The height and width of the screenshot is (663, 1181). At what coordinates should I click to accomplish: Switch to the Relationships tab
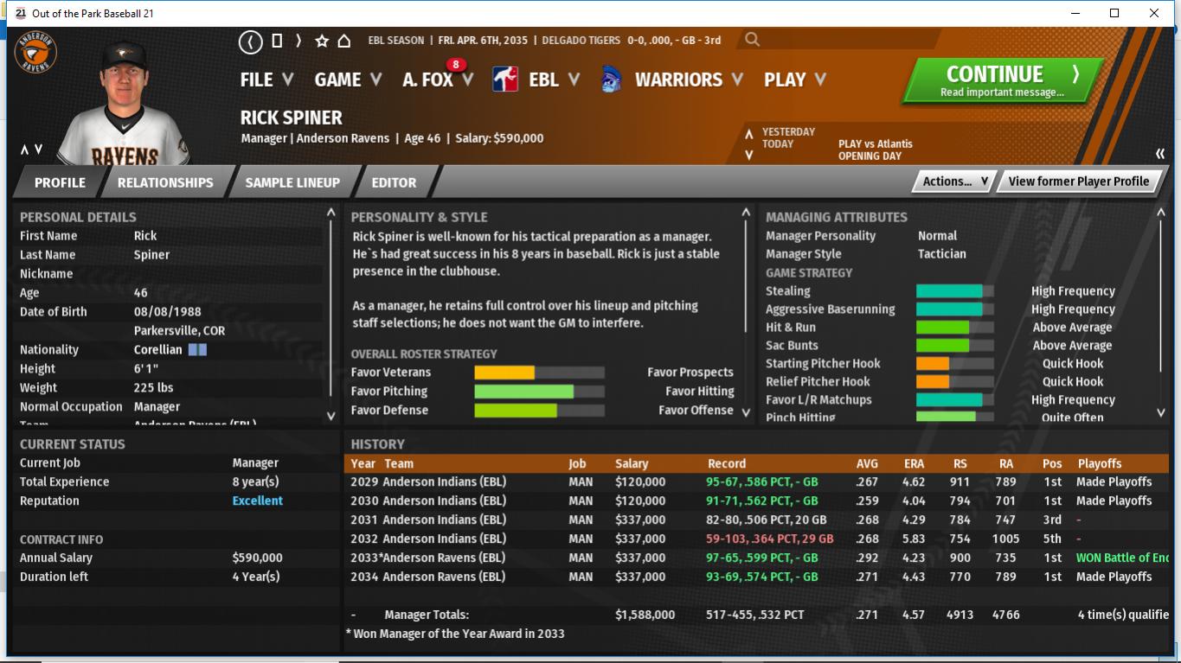click(x=164, y=182)
